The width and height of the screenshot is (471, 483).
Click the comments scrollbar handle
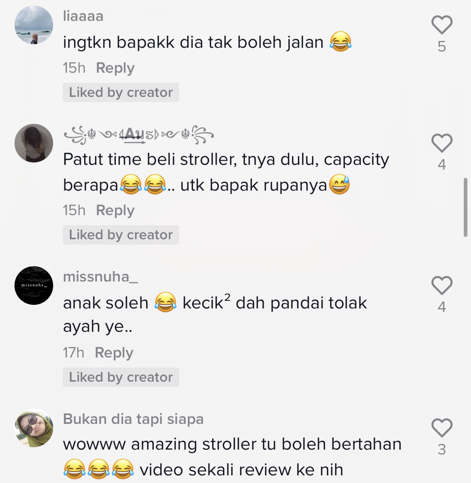tap(466, 207)
